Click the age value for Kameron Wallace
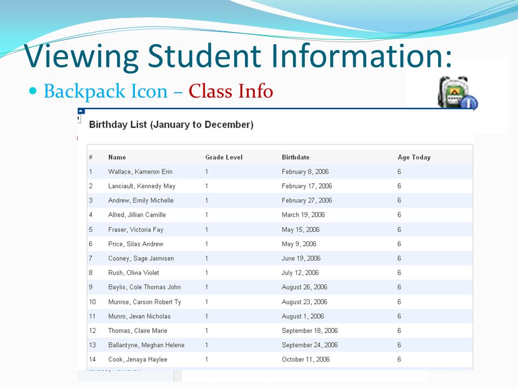This screenshot has height=388, width=518. pos(399,172)
